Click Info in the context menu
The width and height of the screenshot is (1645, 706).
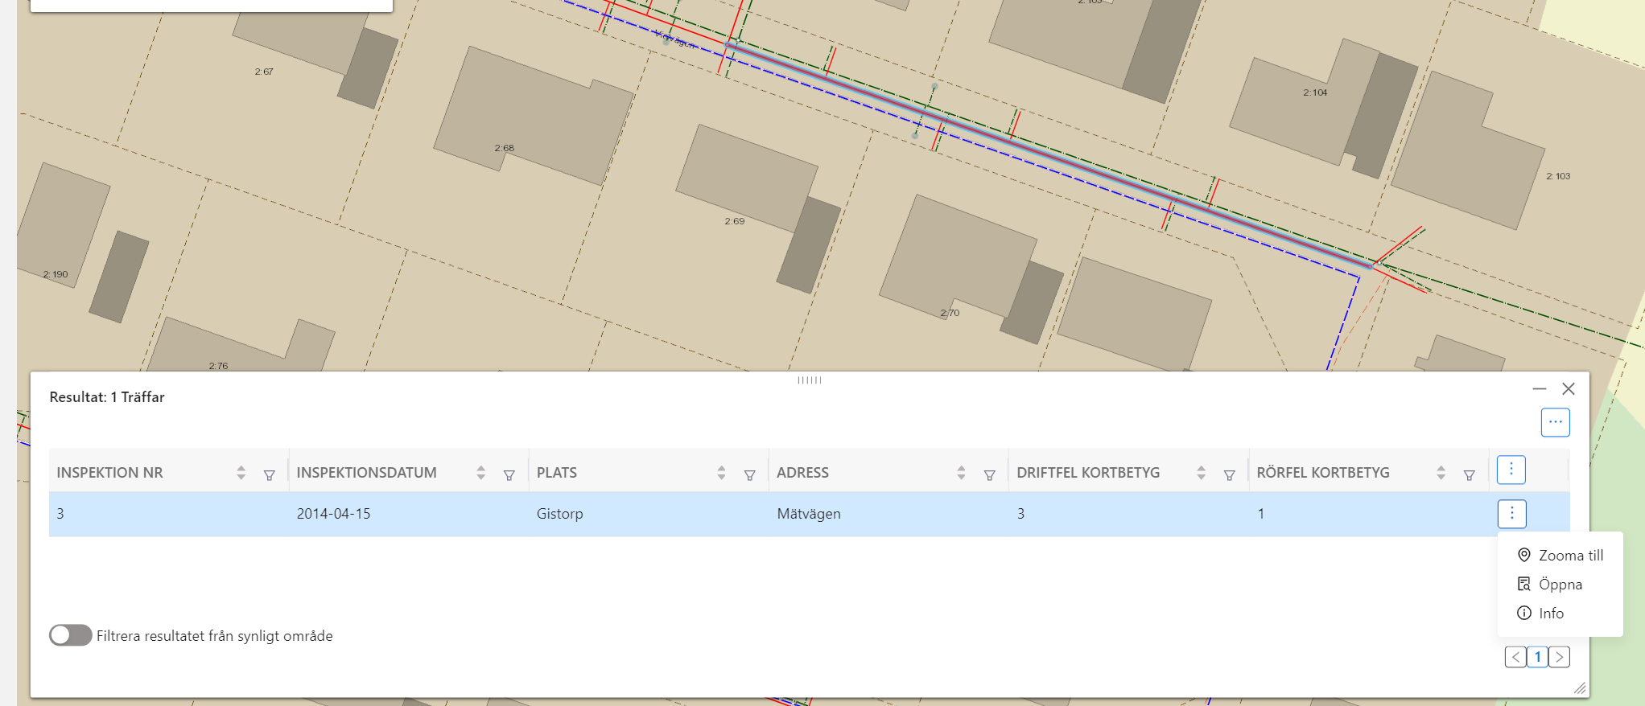(1550, 614)
